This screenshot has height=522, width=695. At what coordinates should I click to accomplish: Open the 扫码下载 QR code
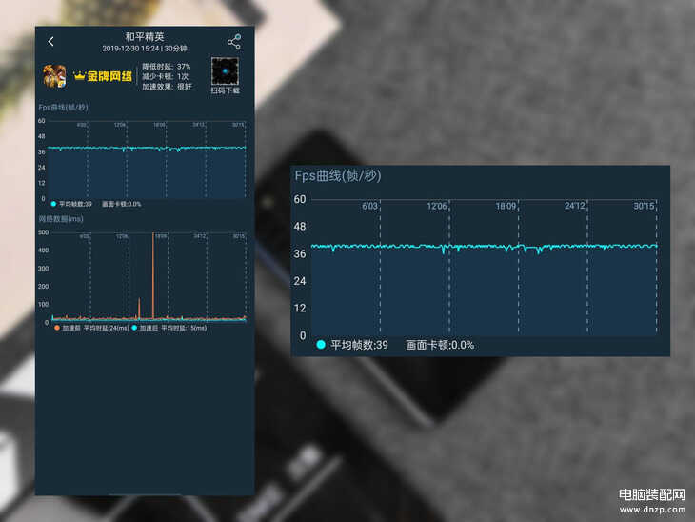click(226, 71)
